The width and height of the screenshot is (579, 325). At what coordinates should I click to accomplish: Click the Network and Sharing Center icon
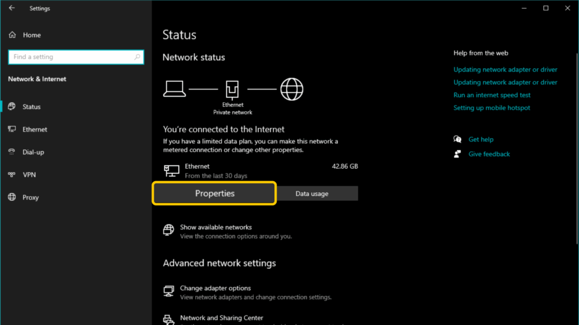tap(168, 319)
